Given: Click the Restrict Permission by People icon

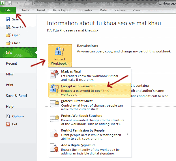Looking at the screenshot, I should (x=54, y=133).
